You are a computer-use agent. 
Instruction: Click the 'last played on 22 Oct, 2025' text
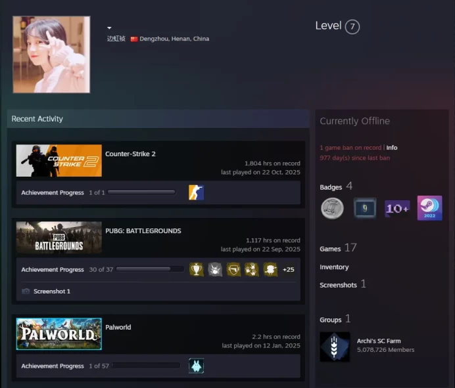[x=260, y=172]
